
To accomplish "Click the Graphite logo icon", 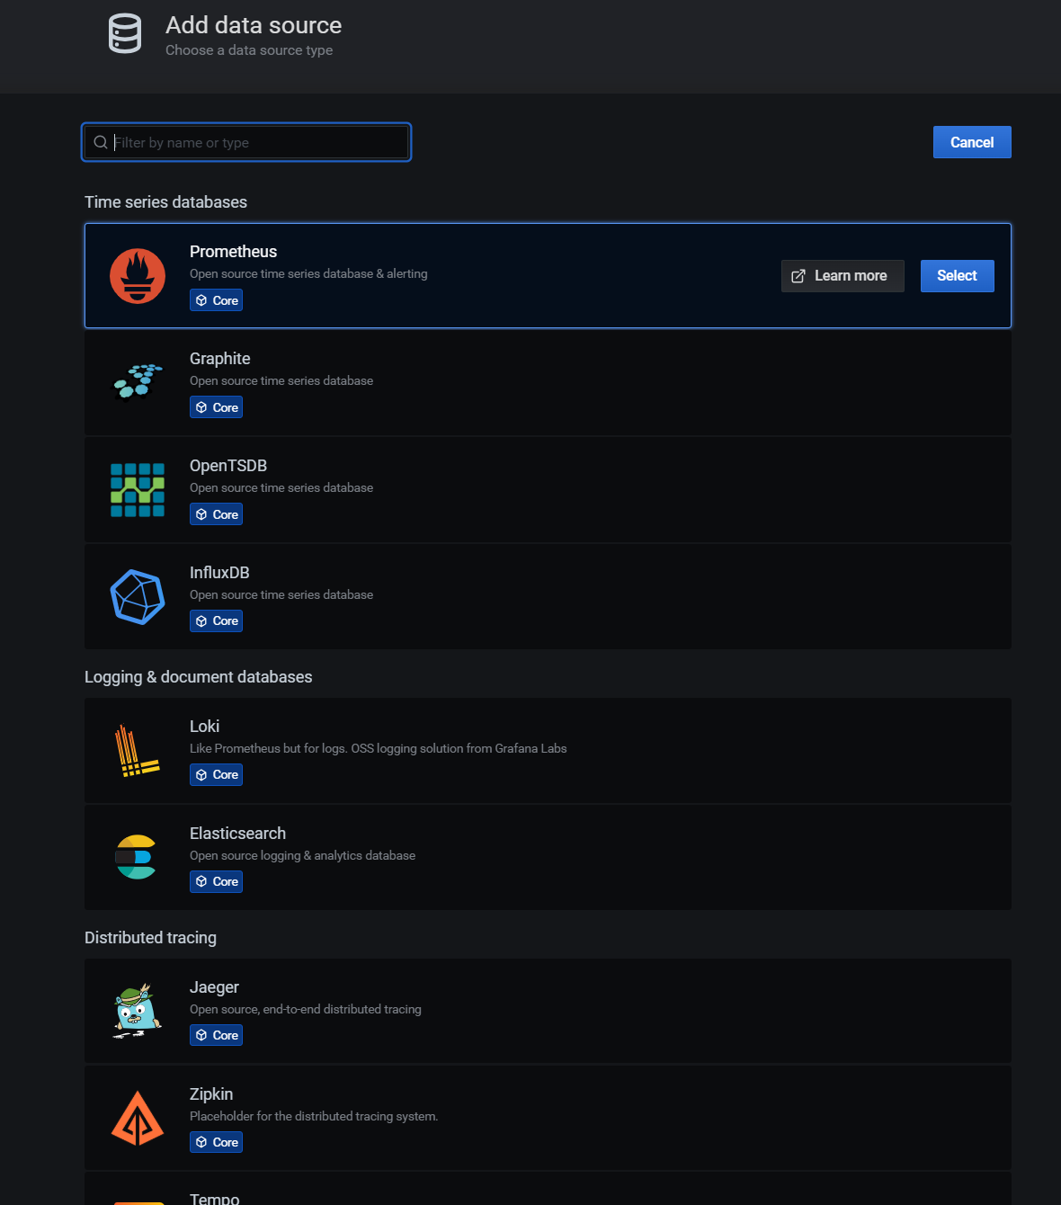I will pos(138,381).
